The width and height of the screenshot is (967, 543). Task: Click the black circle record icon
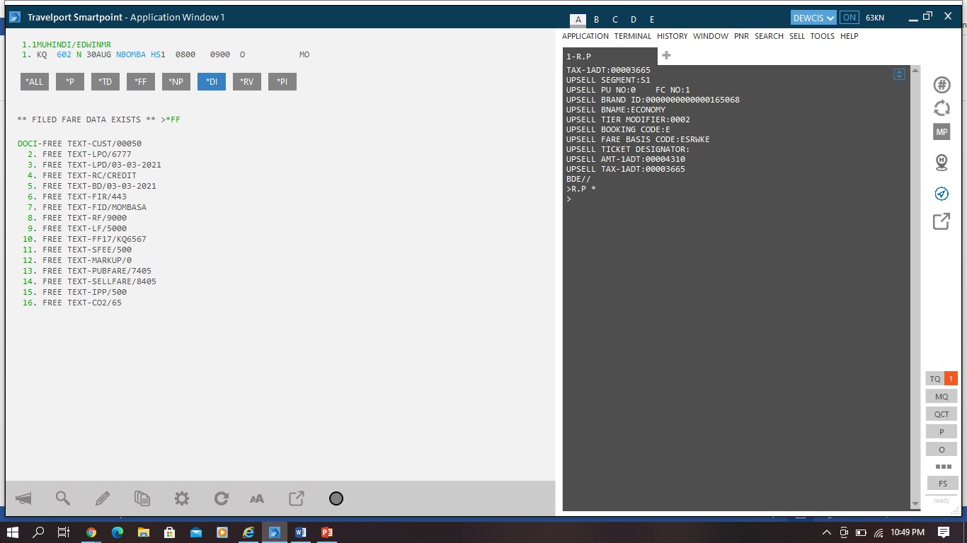336,498
